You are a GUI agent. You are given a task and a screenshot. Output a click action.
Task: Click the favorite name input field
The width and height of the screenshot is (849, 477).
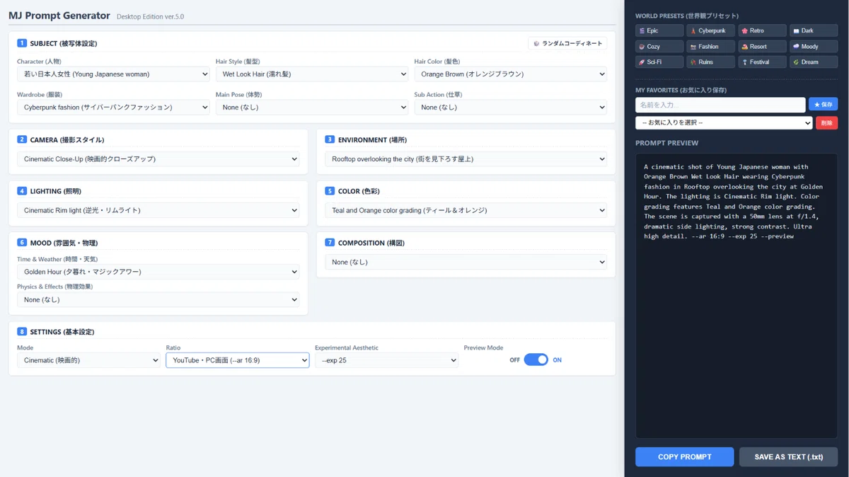tap(720, 105)
